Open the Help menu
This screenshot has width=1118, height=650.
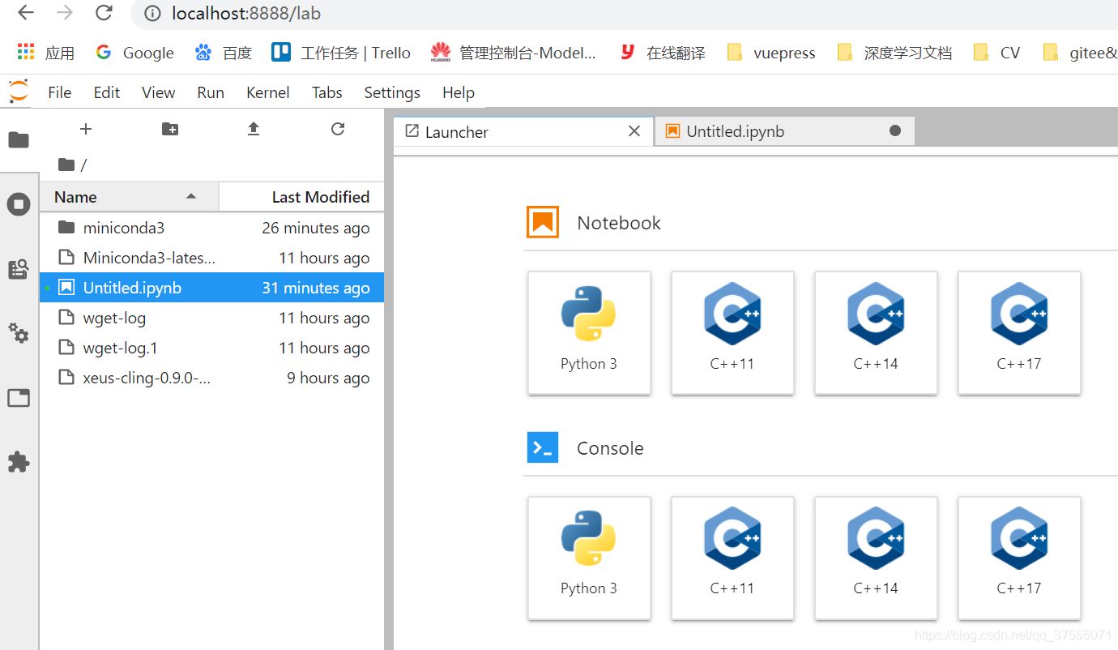459,92
